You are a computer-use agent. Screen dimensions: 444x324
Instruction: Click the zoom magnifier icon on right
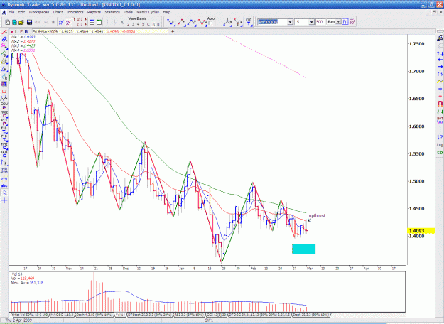(440, 38)
